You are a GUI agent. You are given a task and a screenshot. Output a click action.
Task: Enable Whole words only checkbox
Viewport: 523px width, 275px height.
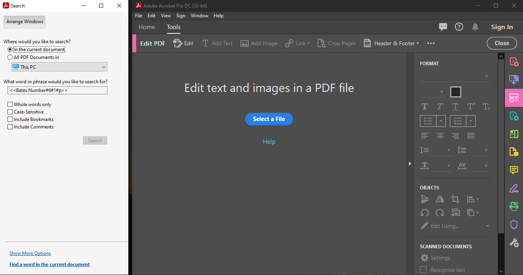10,104
